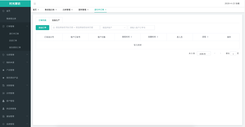Sort by 装柜时间 using its sort arrows
The image size is (245, 127).
(x=131, y=37)
